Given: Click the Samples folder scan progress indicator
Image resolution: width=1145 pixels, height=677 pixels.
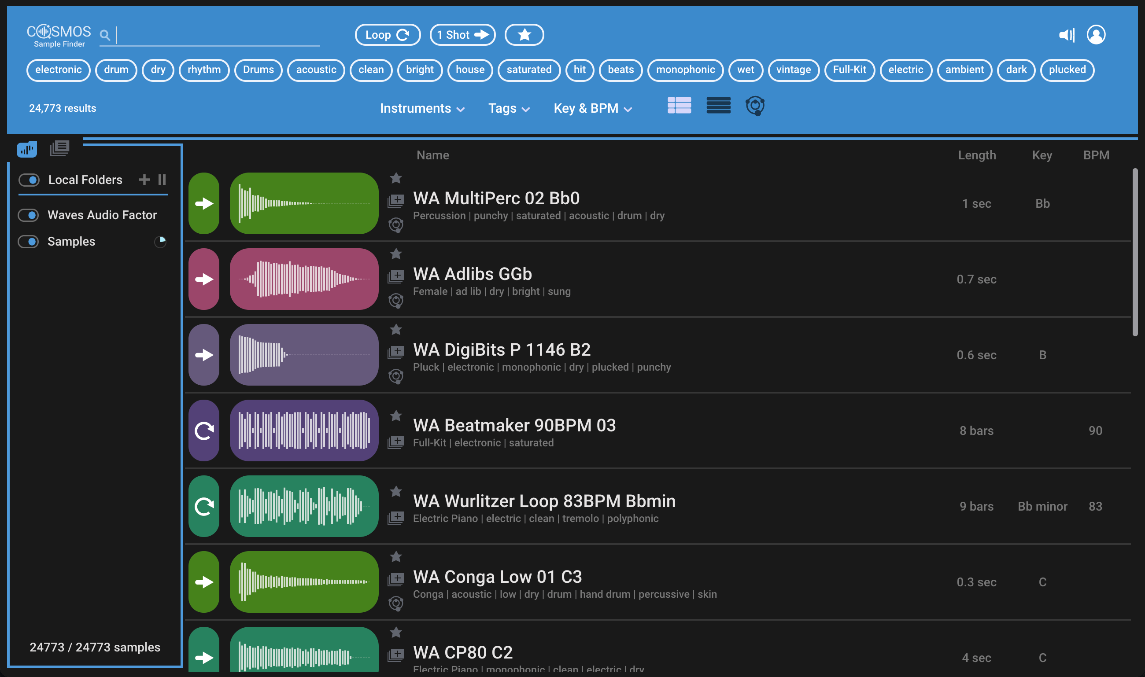Looking at the screenshot, I should (160, 241).
